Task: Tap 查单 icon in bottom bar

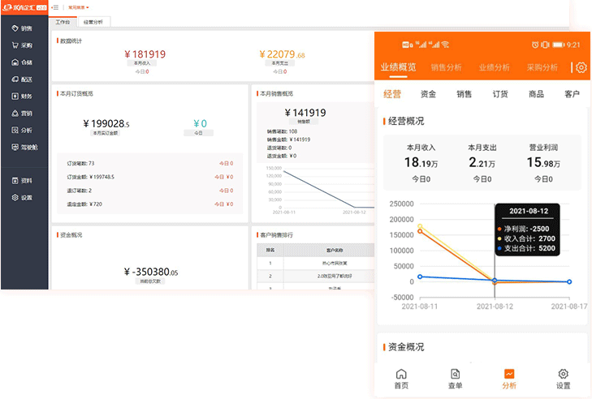Action: pos(455,379)
